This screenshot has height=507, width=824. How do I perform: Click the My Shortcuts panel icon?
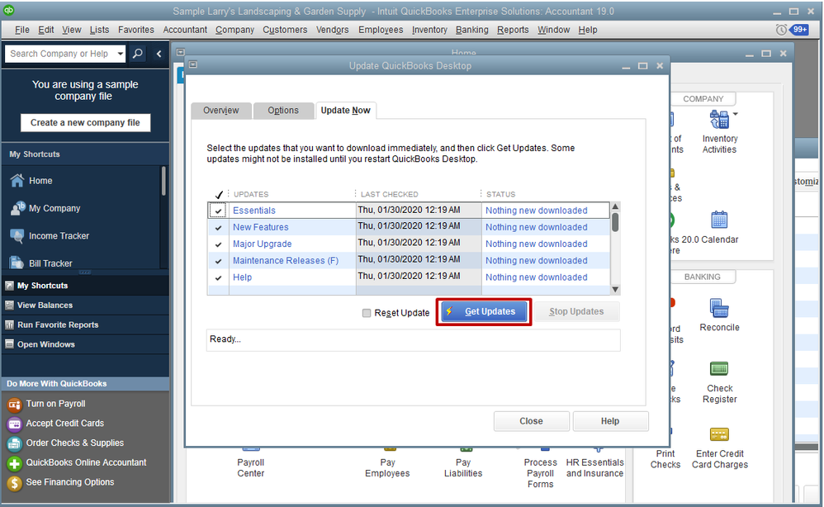pyautogui.click(x=9, y=286)
